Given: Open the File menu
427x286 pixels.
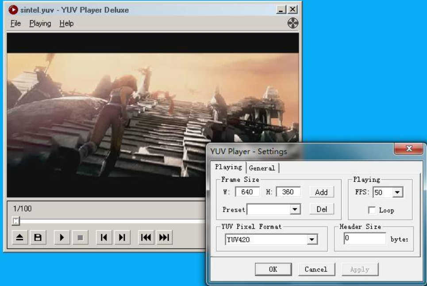Looking at the screenshot, I should click(15, 23).
